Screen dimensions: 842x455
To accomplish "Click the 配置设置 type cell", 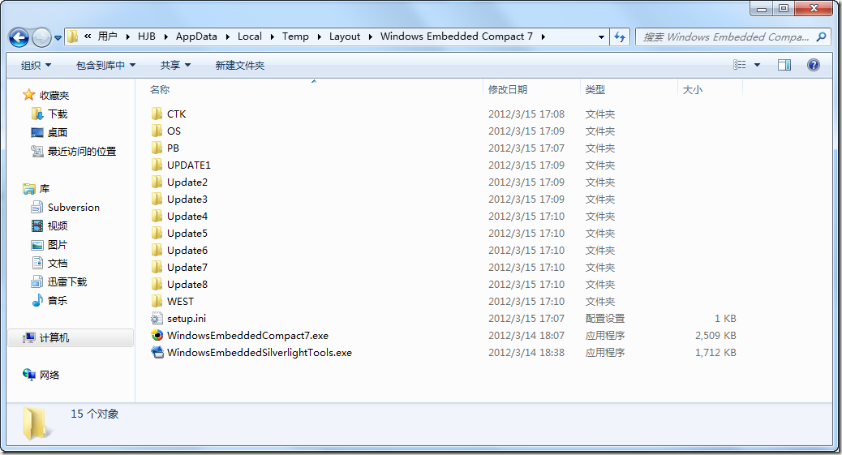I will click(605, 319).
